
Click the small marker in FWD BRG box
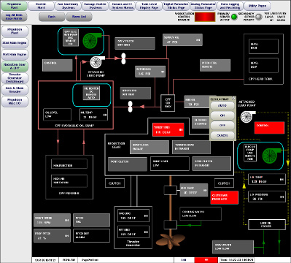[x=146, y=216]
